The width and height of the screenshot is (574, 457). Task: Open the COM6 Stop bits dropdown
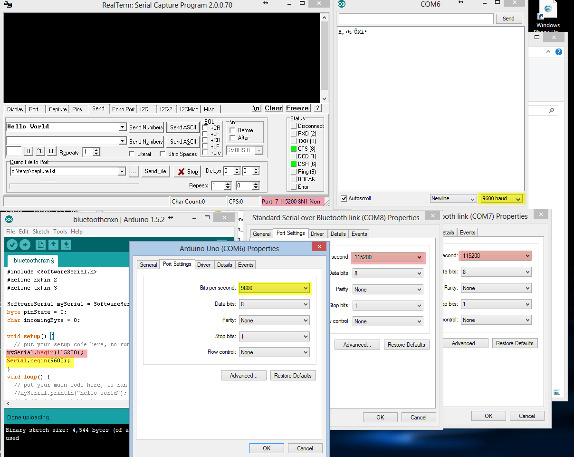(x=274, y=337)
